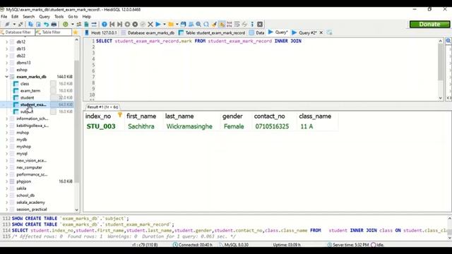Select the class table in tree
This screenshot has width=452, height=254.
pyautogui.click(x=25, y=84)
